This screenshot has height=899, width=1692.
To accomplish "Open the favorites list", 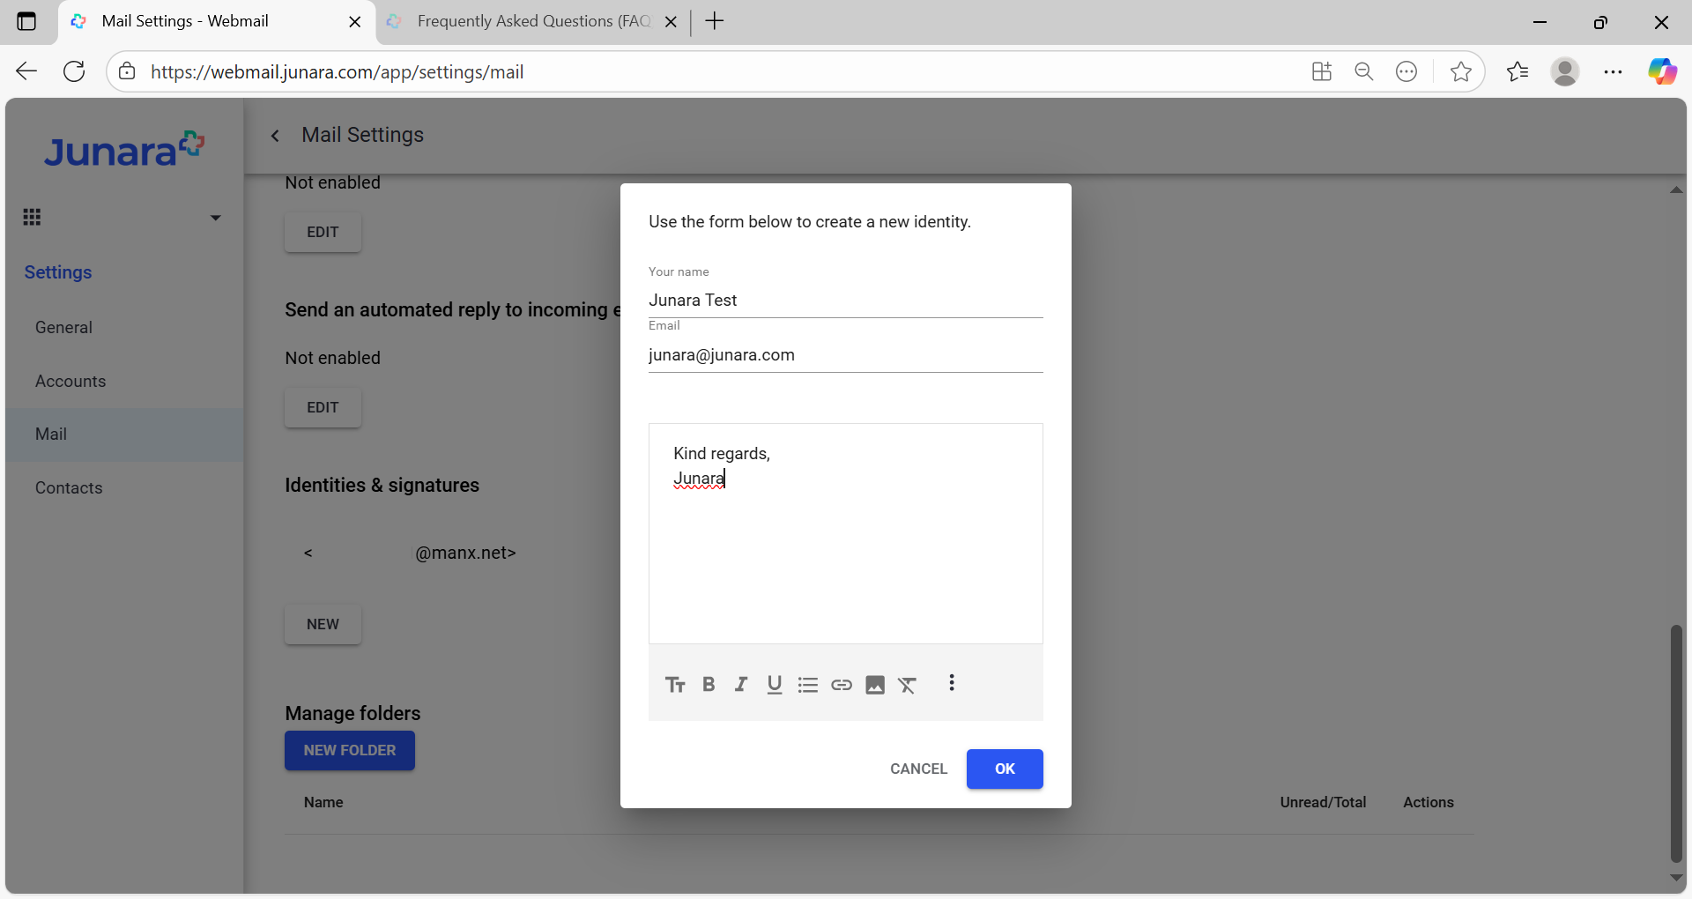I will tap(1518, 71).
